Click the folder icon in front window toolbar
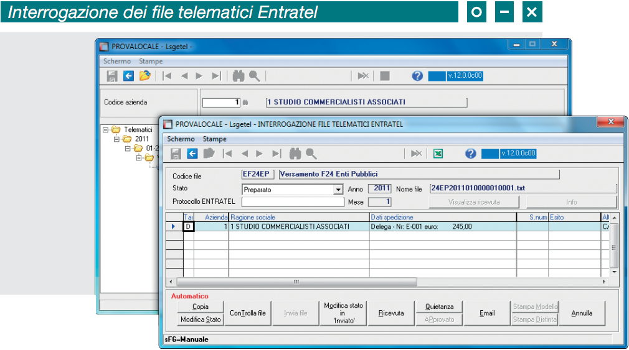The height and width of the screenshot is (350, 629). tap(209, 154)
